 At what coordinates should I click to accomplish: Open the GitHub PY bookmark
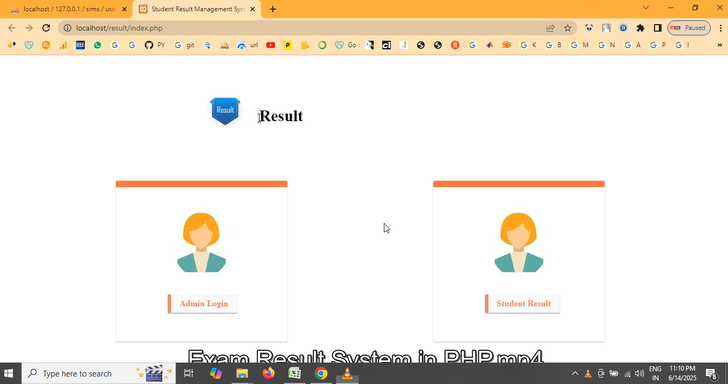154,45
